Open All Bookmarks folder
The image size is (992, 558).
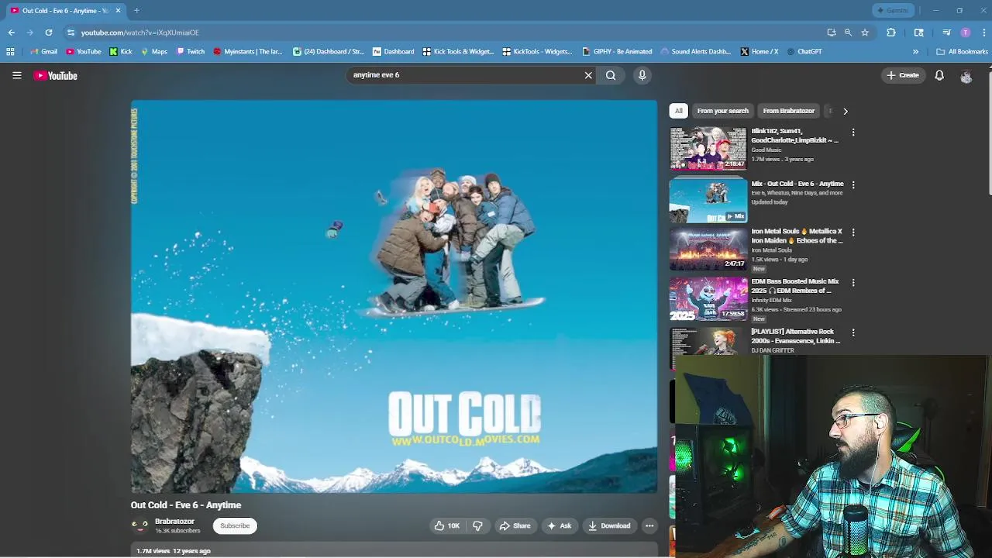coord(962,52)
